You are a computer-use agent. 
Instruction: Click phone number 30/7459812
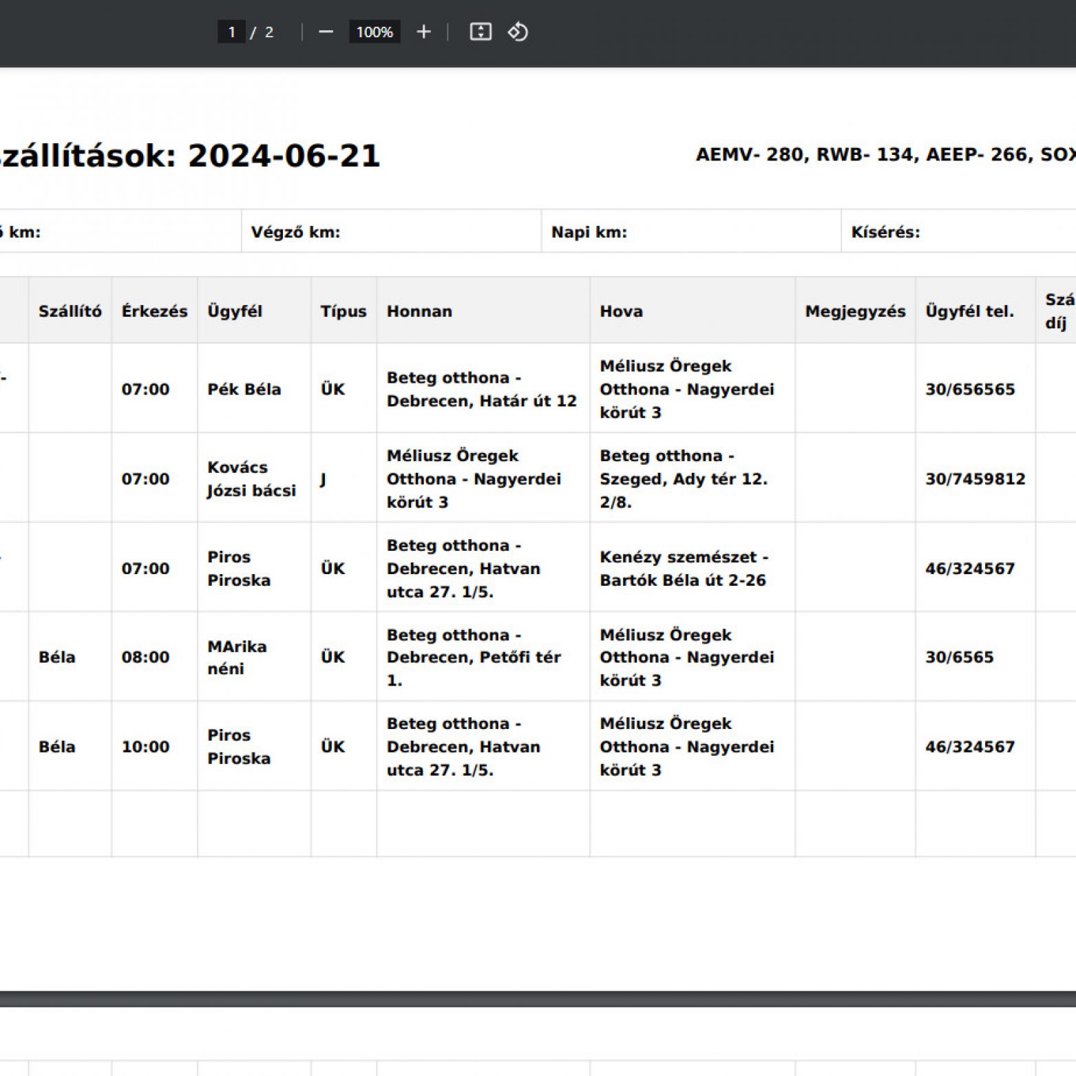click(x=975, y=478)
